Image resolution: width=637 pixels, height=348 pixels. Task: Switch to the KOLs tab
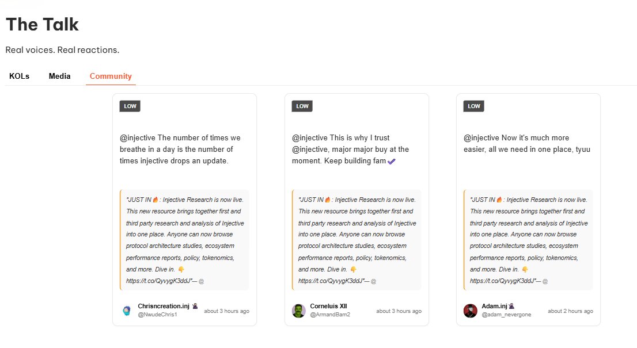tap(19, 76)
